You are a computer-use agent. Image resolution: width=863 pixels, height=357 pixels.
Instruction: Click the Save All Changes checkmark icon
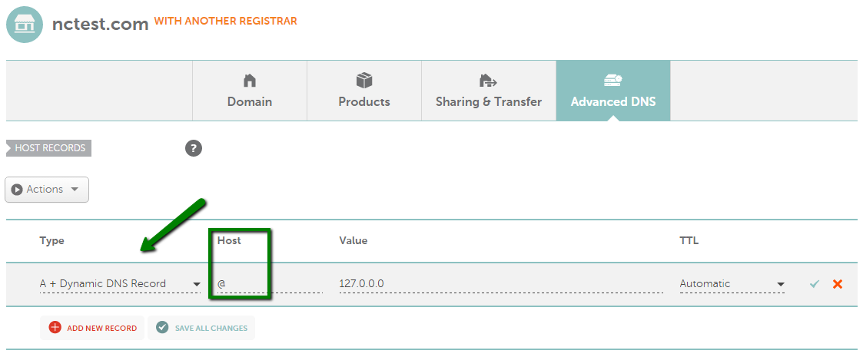click(x=162, y=327)
